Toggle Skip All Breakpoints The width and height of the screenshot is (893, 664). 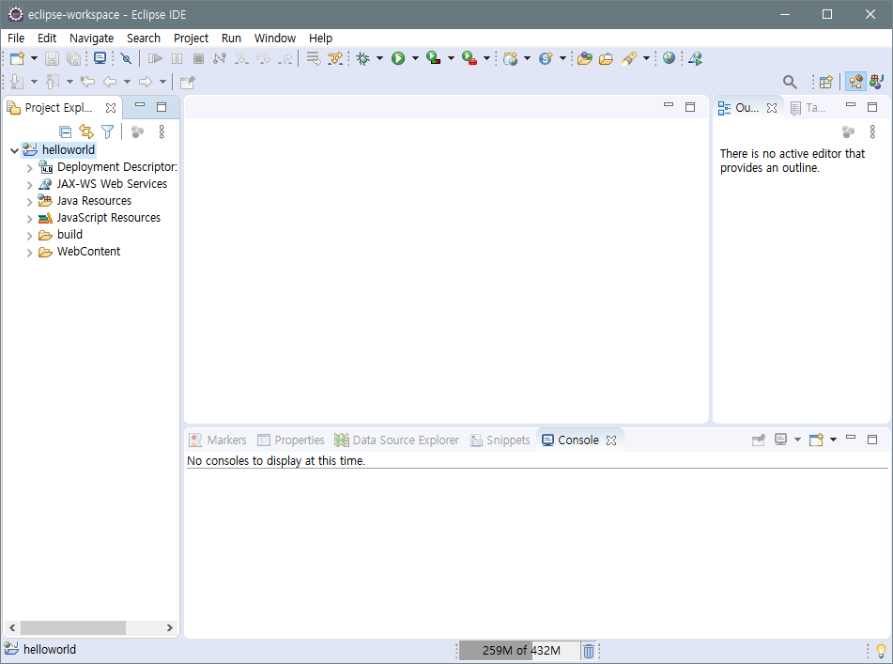pos(127,58)
